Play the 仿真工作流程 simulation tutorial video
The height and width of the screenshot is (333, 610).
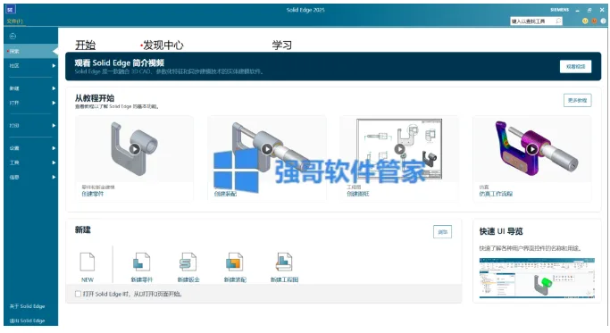(x=532, y=149)
